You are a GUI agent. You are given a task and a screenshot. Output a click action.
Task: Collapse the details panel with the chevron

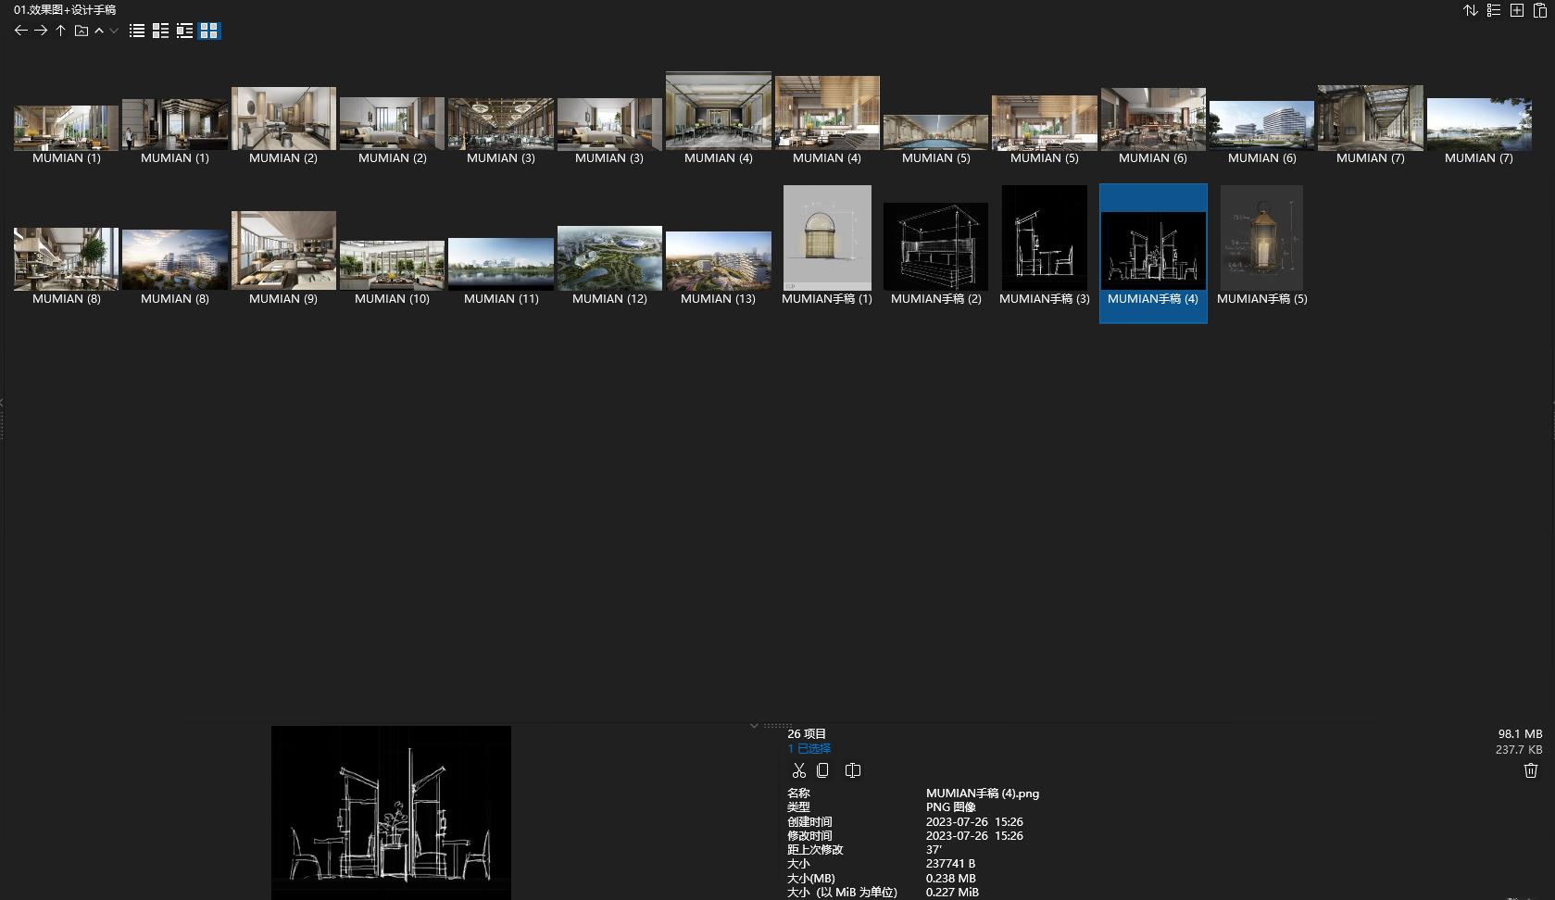754,726
